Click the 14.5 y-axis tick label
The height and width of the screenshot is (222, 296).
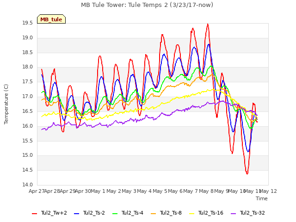(28, 170)
